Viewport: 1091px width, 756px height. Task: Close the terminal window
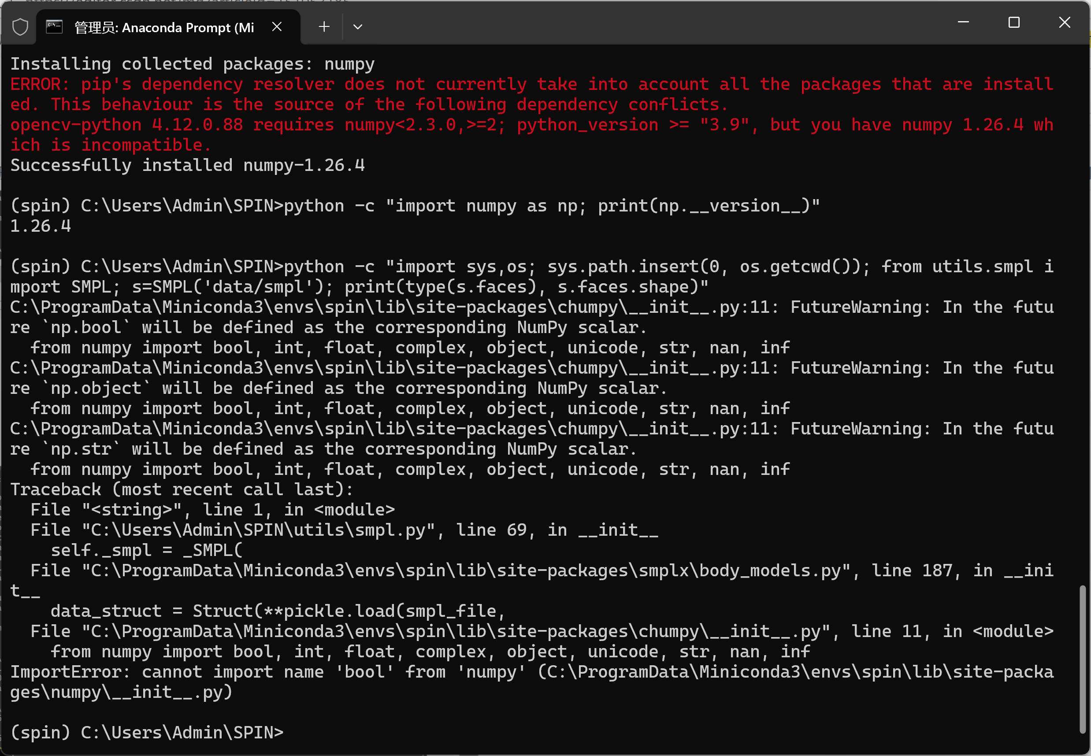coord(1065,22)
